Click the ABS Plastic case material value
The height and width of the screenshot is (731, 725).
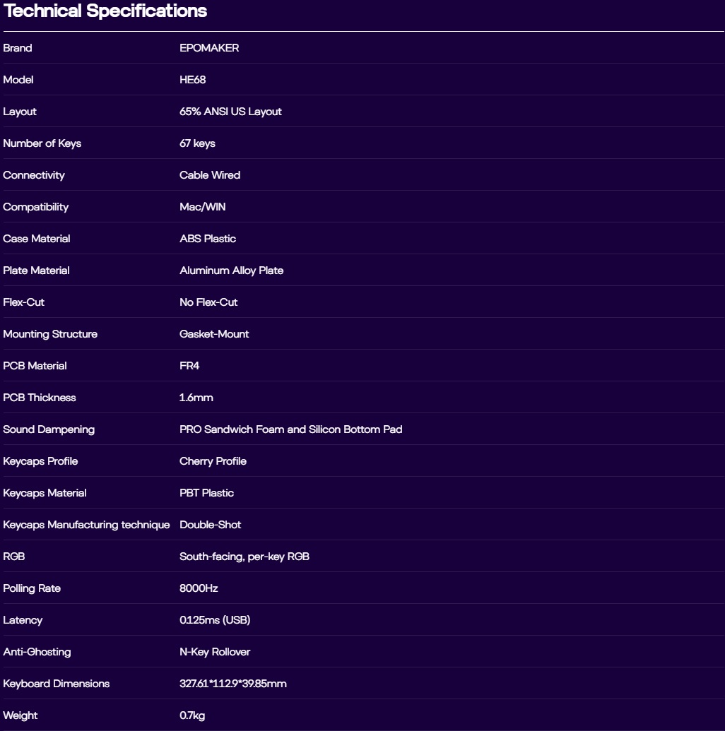[x=208, y=239]
